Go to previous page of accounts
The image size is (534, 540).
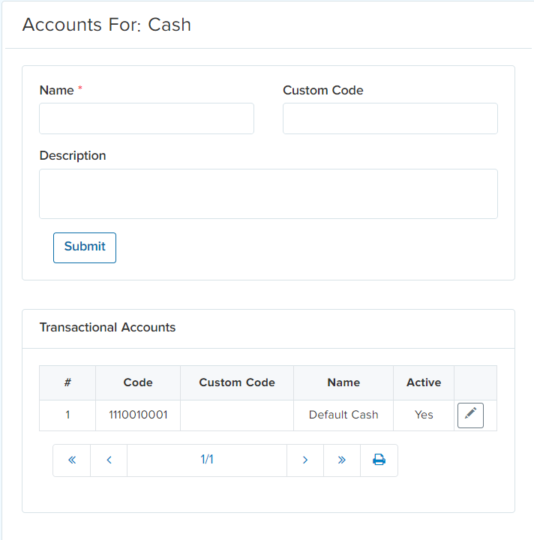click(109, 460)
